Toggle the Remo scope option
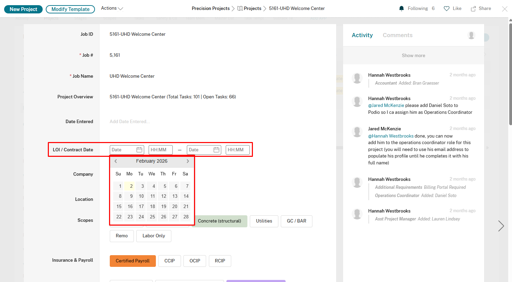 (x=122, y=236)
